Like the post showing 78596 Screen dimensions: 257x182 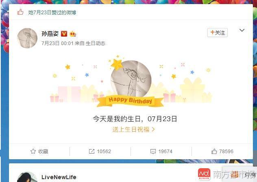click(x=214, y=151)
